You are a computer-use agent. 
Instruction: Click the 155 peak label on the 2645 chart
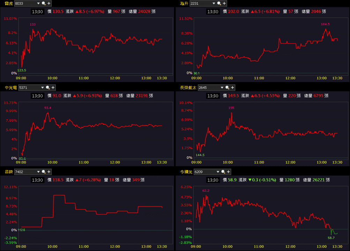231,108
